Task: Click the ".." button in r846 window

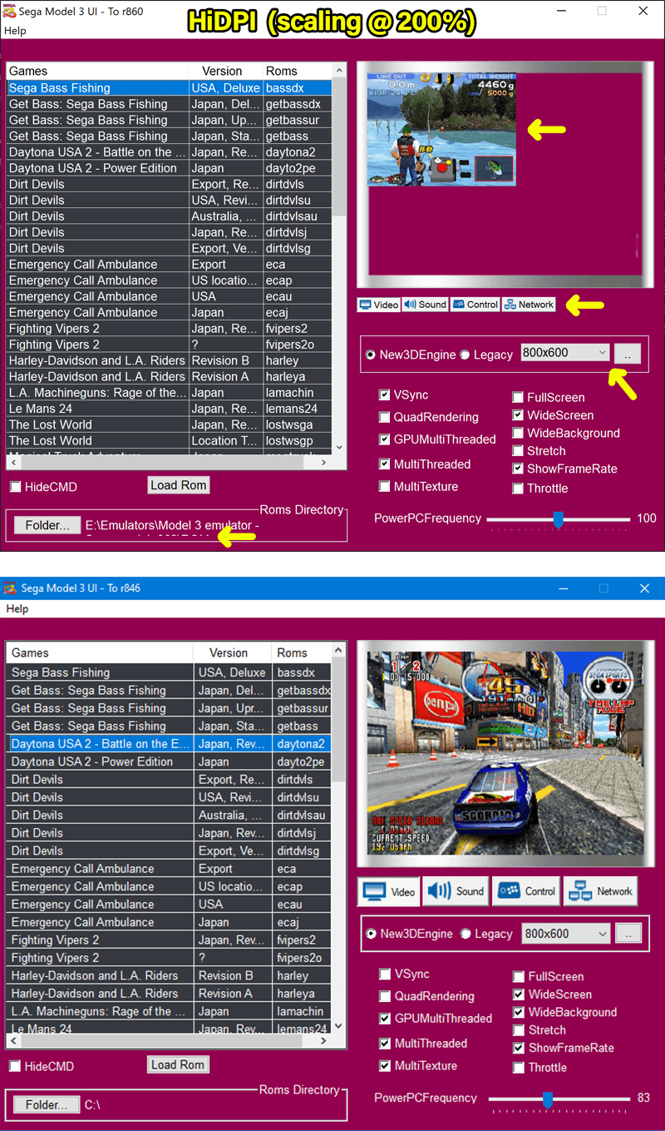Action: click(x=628, y=934)
